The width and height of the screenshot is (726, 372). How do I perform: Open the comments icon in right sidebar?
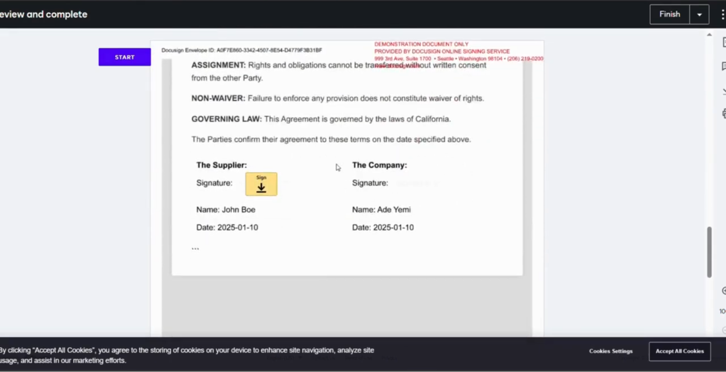[x=724, y=66]
